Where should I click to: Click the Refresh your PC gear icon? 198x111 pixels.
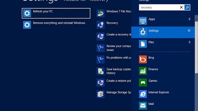tap(27, 13)
